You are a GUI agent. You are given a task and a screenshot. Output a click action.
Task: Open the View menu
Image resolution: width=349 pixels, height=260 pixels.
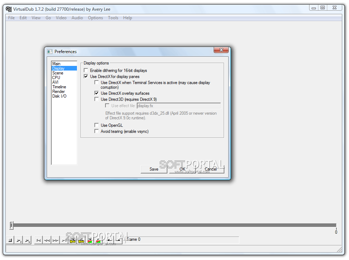coord(36,18)
